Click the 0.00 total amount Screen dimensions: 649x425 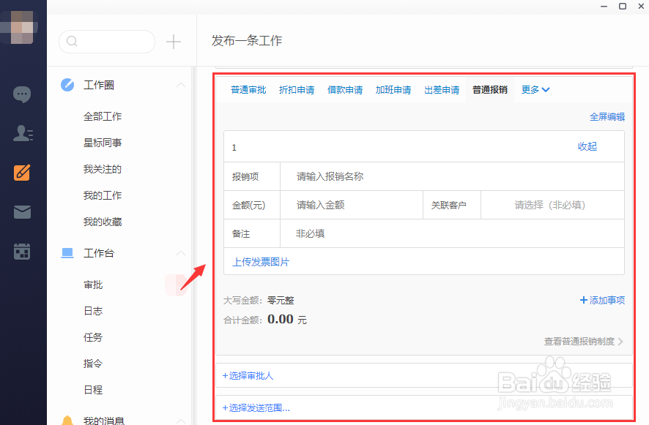pyautogui.click(x=281, y=319)
